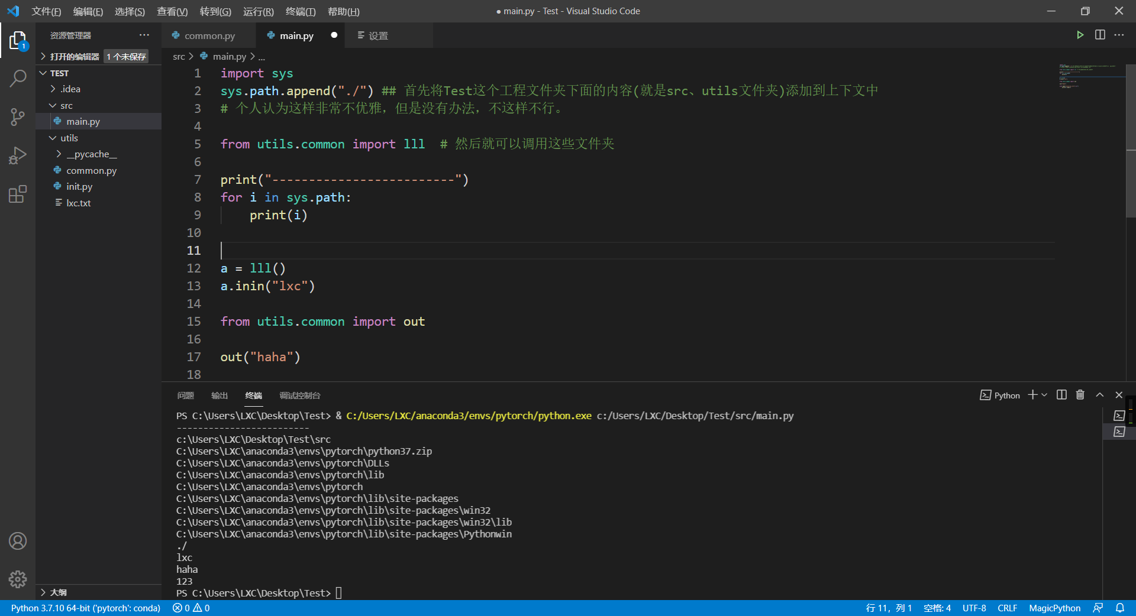Click the VS Code logo icon
The height and width of the screenshot is (616, 1136).
pos(13,11)
